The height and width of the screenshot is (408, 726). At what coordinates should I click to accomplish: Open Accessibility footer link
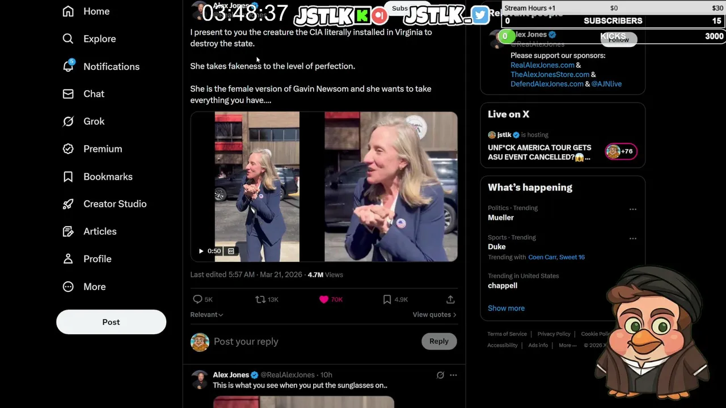coord(502,345)
